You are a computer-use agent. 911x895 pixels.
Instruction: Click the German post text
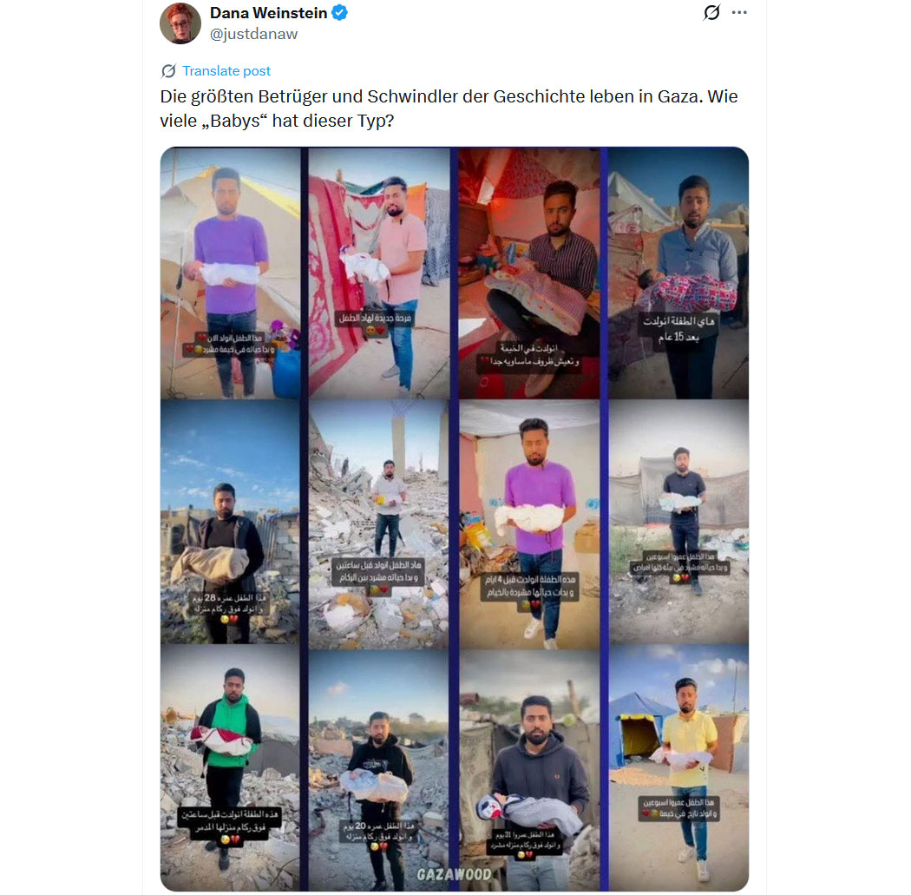coord(449,109)
